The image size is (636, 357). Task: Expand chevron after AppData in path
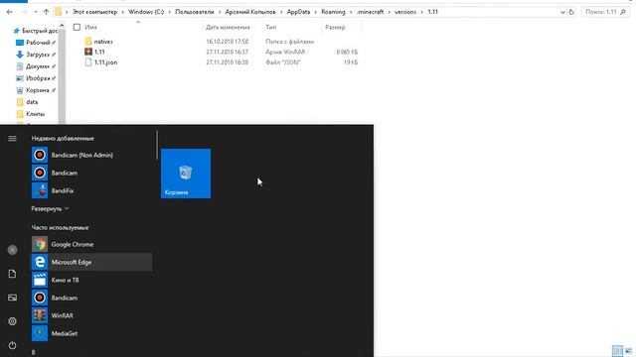click(x=316, y=12)
